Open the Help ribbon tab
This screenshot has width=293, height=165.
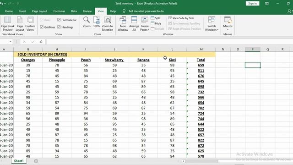[x=113, y=11]
